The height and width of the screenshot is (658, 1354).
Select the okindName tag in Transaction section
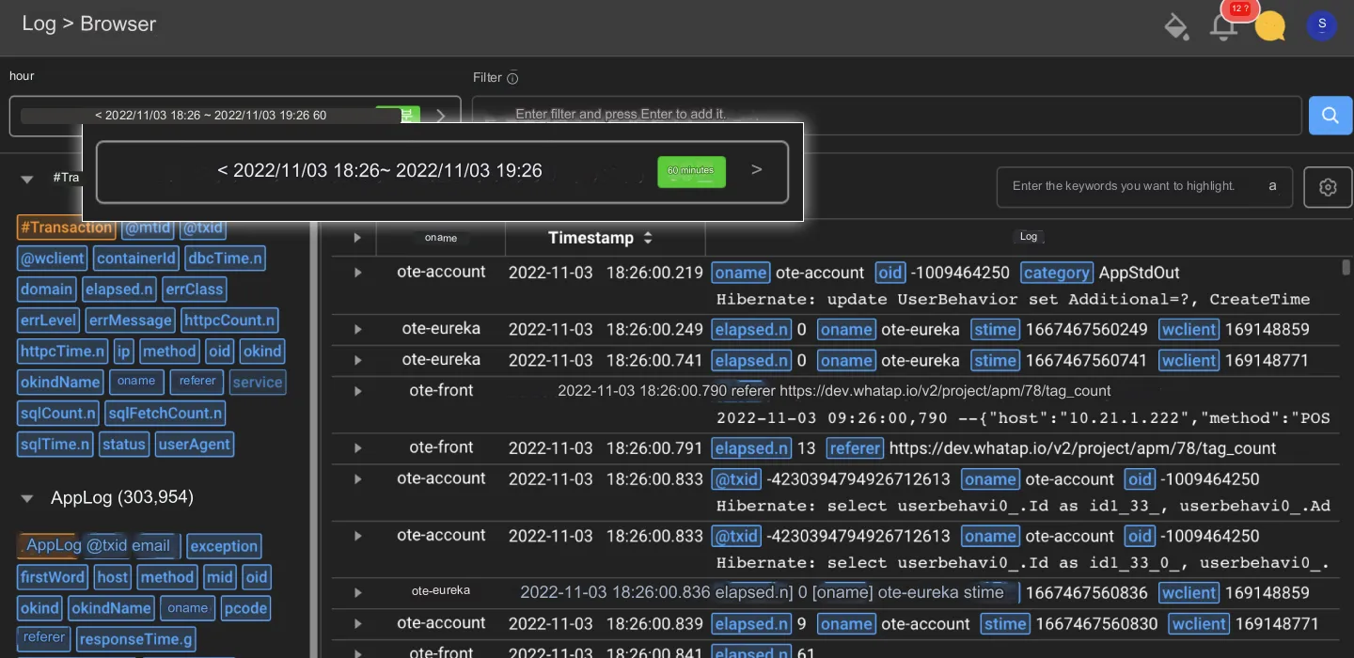point(60,383)
